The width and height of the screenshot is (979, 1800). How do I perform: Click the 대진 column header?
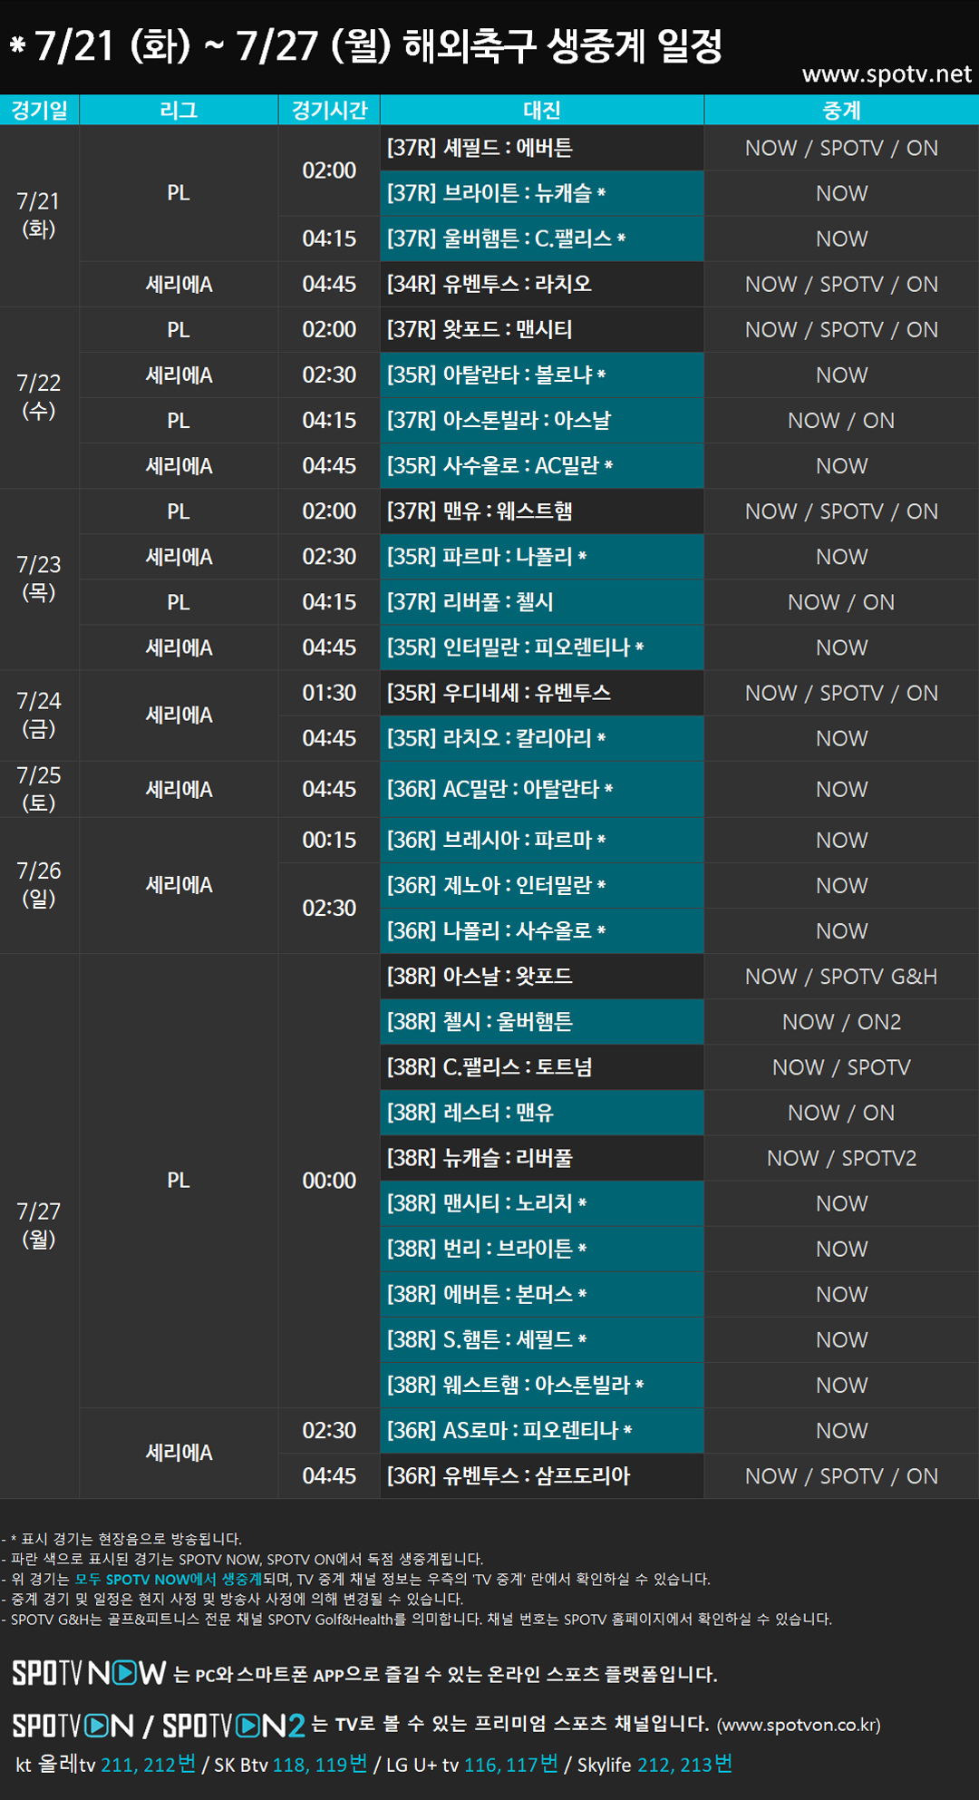click(542, 111)
